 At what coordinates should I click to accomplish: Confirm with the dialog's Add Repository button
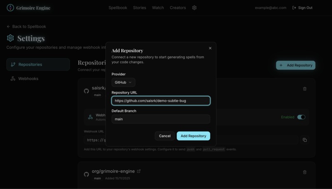coord(193,136)
